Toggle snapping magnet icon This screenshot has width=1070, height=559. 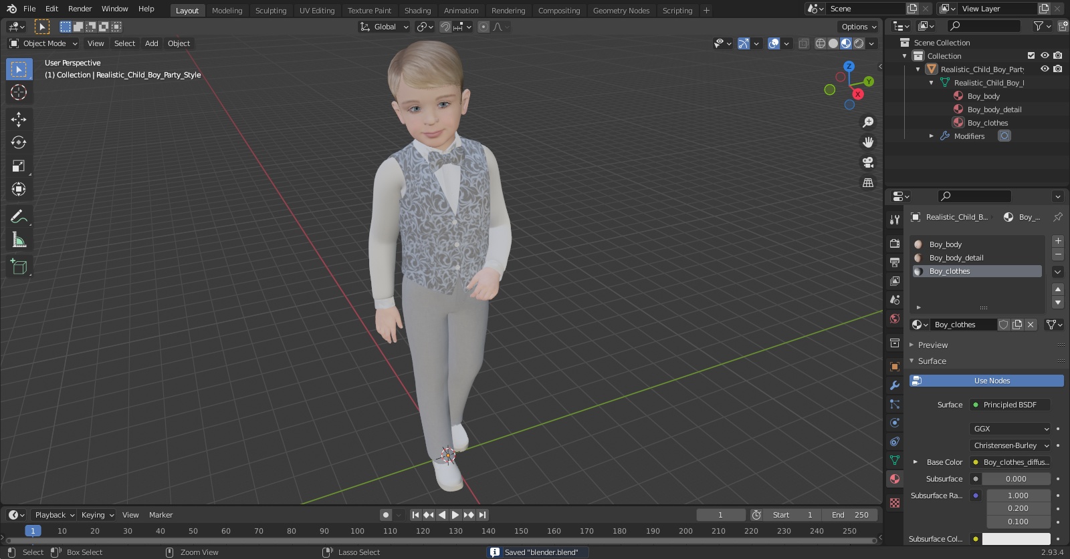pyautogui.click(x=445, y=27)
